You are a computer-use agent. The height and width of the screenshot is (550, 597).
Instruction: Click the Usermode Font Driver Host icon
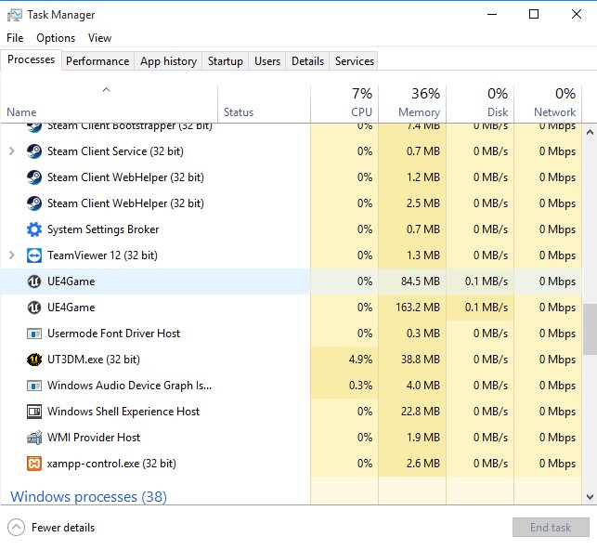point(34,334)
